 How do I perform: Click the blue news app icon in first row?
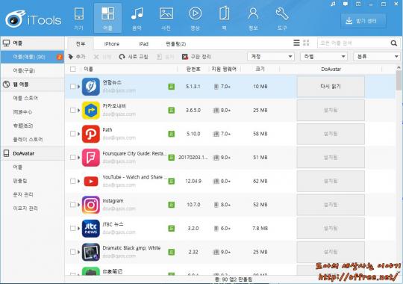click(91, 87)
